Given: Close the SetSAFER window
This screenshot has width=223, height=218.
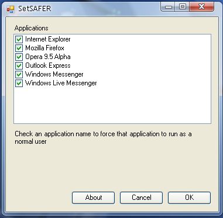Looking at the screenshot, I should [x=202, y=7].
